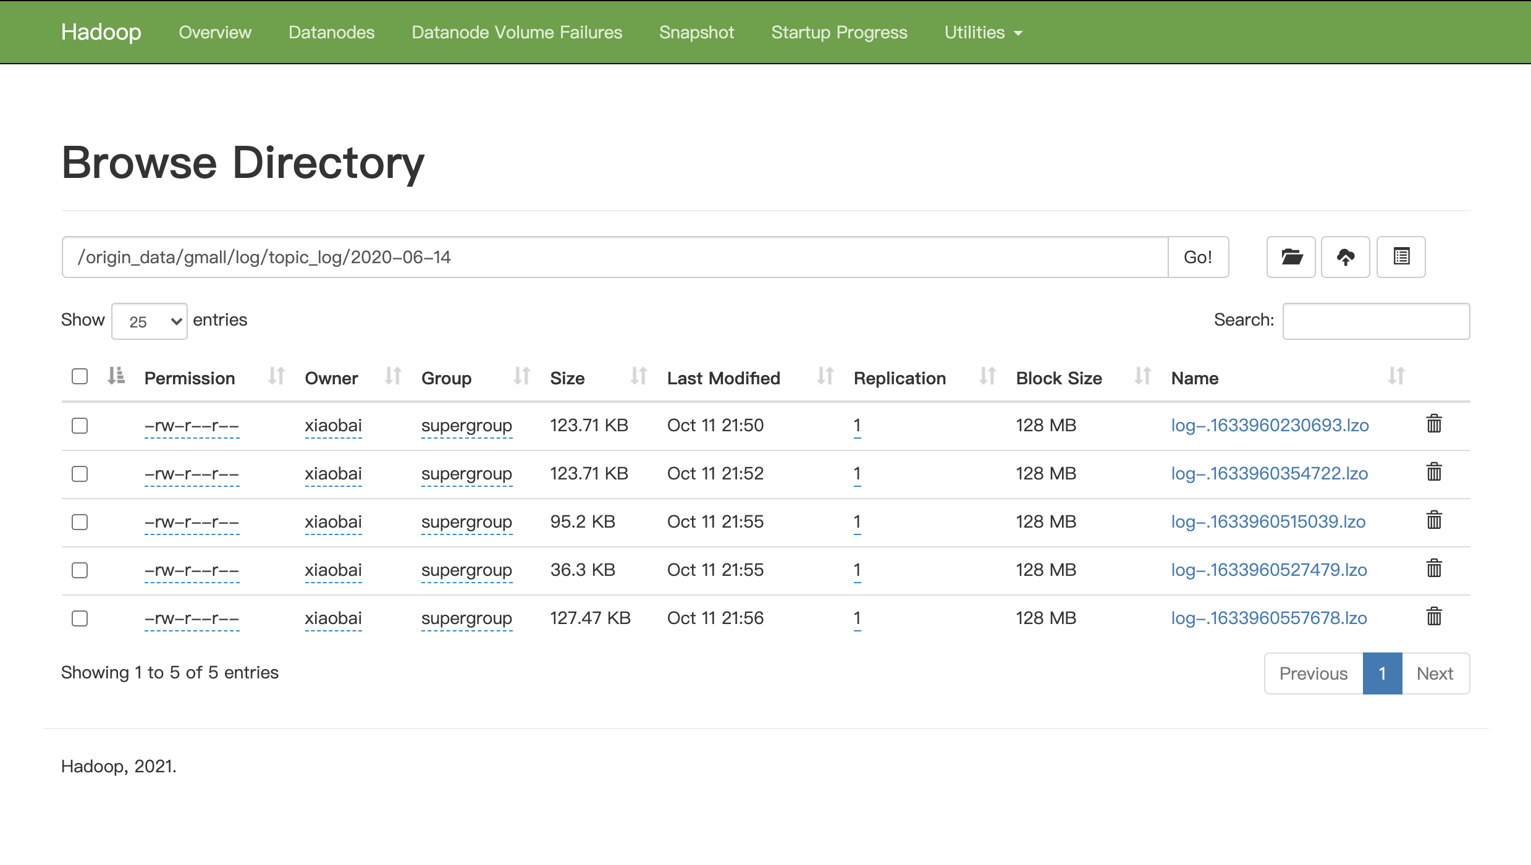Sort by Last Modified column arrows
This screenshot has height=865, width=1531.
(x=825, y=376)
